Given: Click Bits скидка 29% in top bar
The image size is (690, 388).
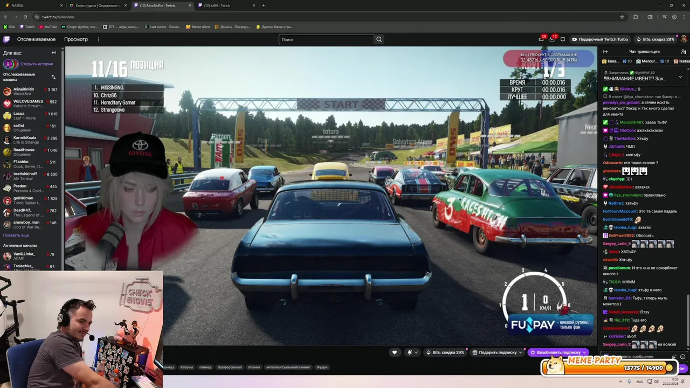Looking at the screenshot, I should coord(655,39).
